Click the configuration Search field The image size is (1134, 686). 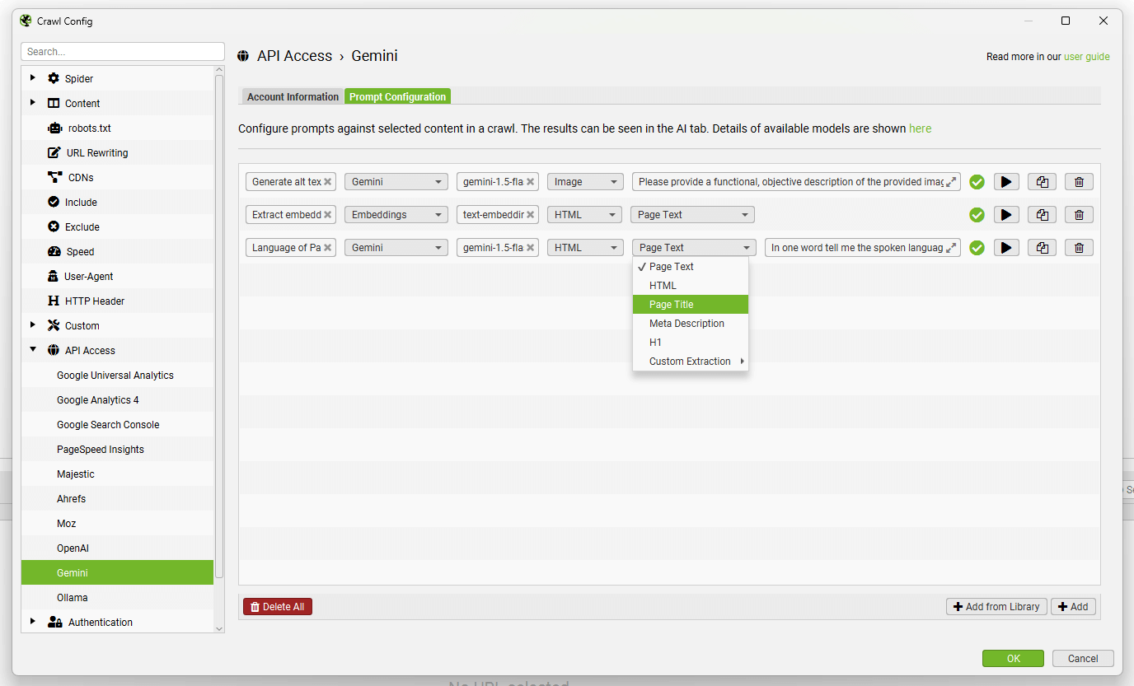(x=122, y=52)
